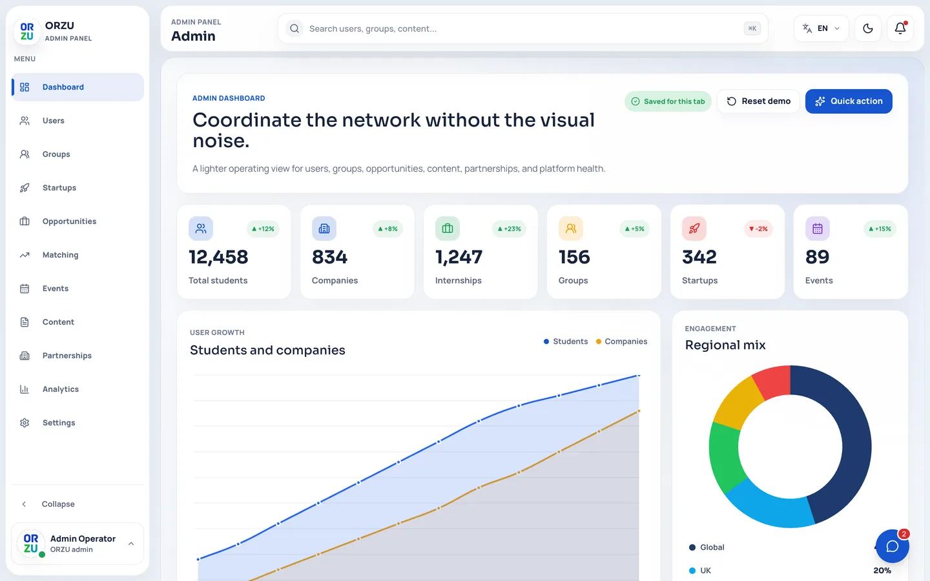Image resolution: width=930 pixels, height=581 pixels.
Task: Toggle the Companies series in chart legend
Action: click(621, 341)
